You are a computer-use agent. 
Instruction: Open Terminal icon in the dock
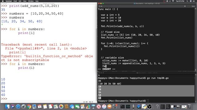[x=123, y=107]
